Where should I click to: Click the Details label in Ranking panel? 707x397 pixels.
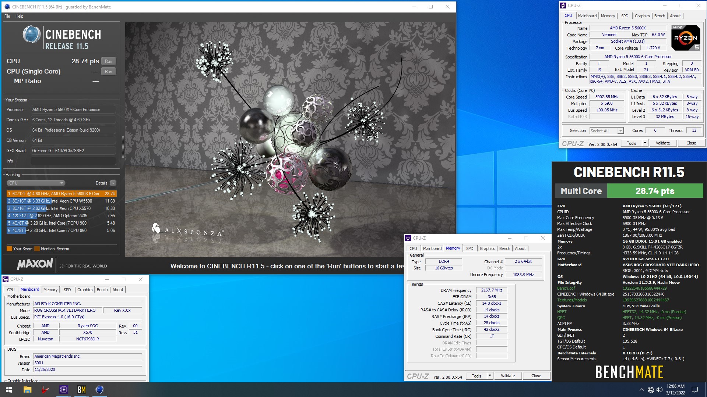pyautogui.click(x=101, y=183)
